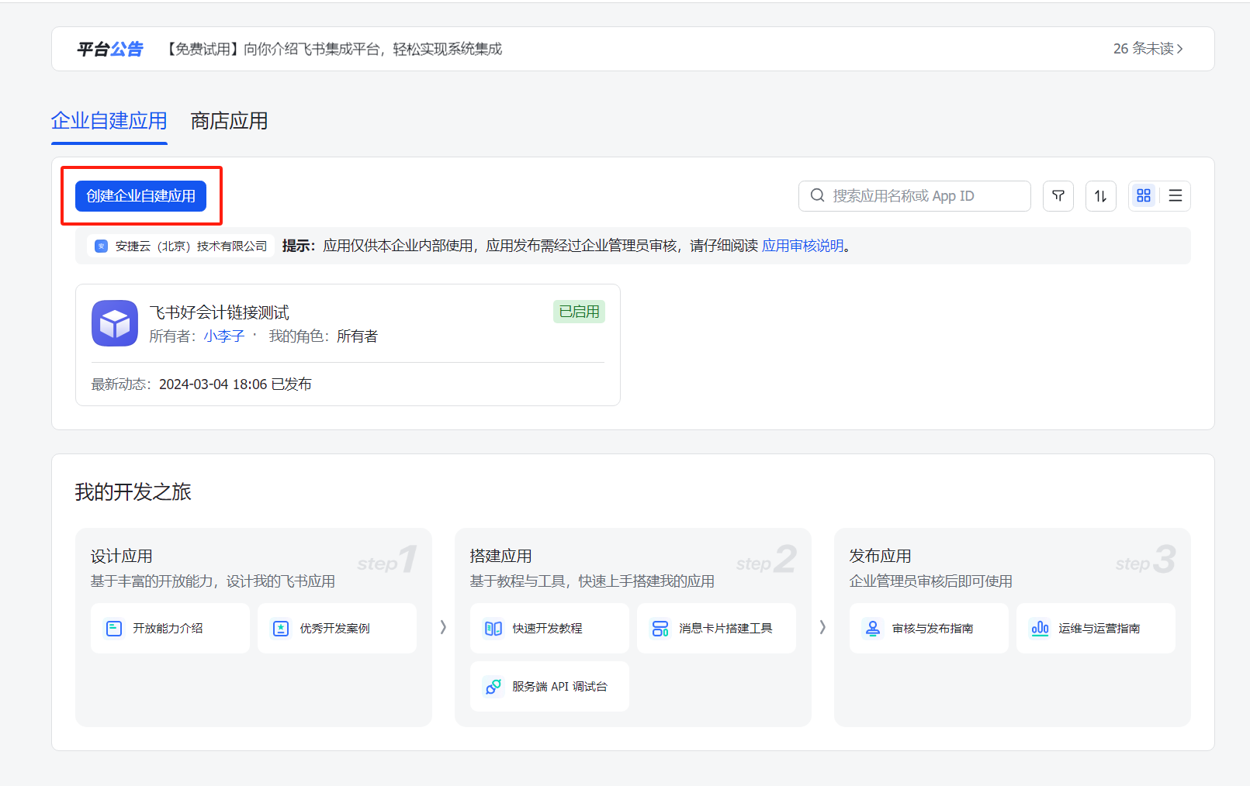Click the sort arrows icon
Viewport: 1250px width, 786px height.
[x=1100, y=196]
